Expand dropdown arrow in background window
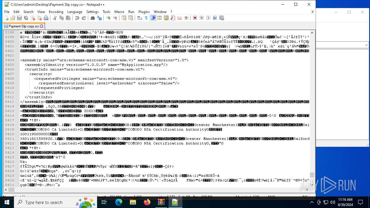Screen dimensions: 370x208 click(x=367, y=45)
